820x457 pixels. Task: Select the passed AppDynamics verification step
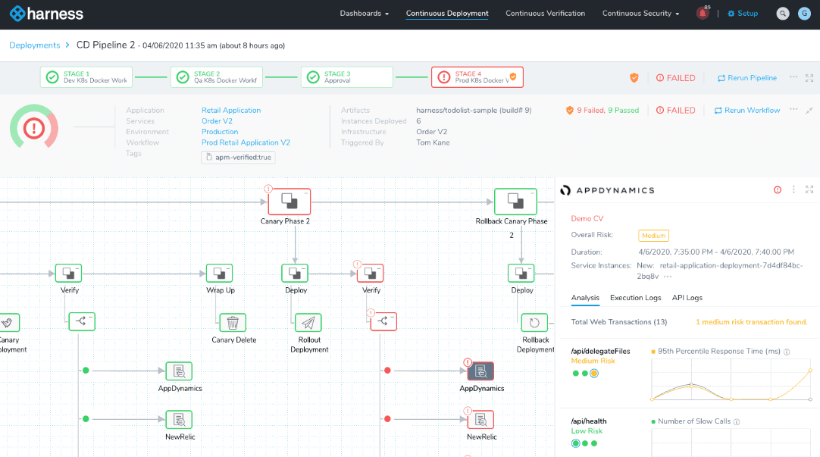(x=179, y=371)
